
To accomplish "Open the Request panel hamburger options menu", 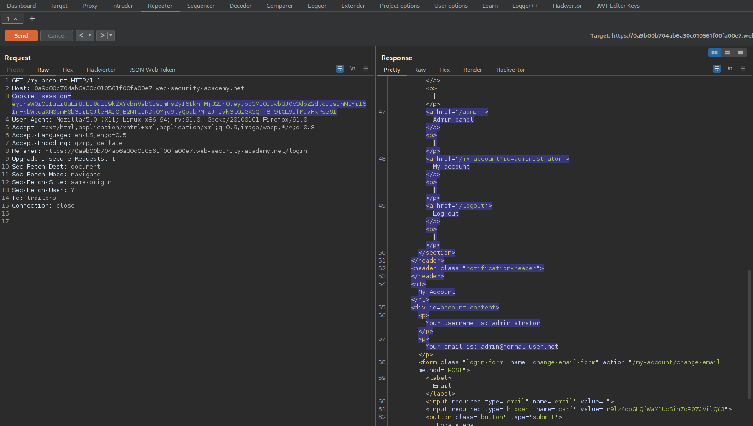I will tap(366, 69).
